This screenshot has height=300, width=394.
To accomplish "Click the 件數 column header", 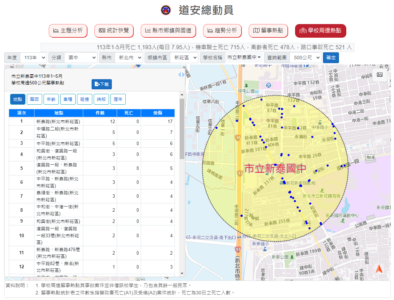I will click(x=100, y=113).
